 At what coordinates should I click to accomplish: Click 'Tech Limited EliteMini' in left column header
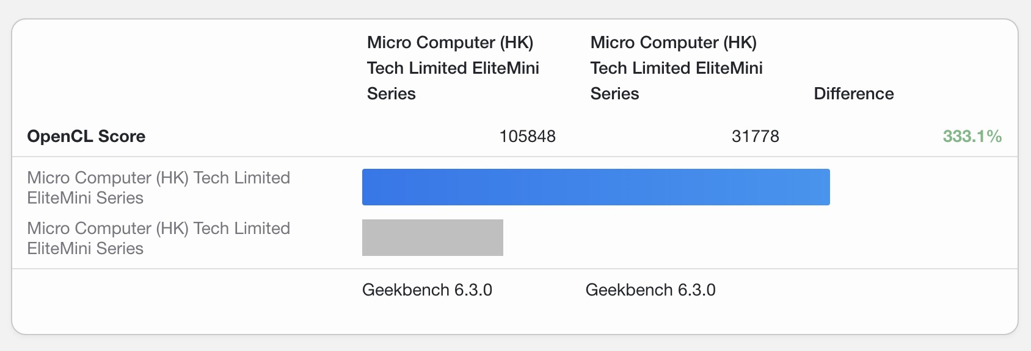pos(453,68)
